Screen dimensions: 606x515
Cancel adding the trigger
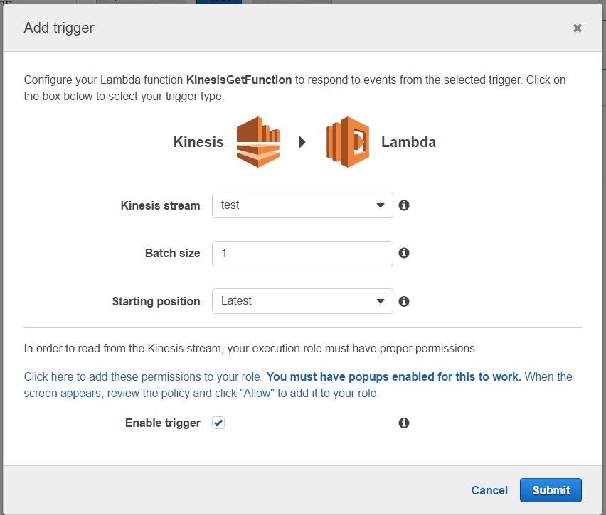[x=489, y=490]
